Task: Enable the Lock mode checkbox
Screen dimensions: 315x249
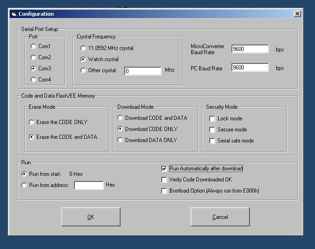Action: point(212,118)
